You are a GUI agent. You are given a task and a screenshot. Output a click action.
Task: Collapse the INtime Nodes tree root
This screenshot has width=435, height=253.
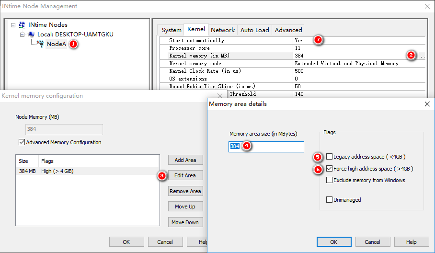[x=13, y=25]
